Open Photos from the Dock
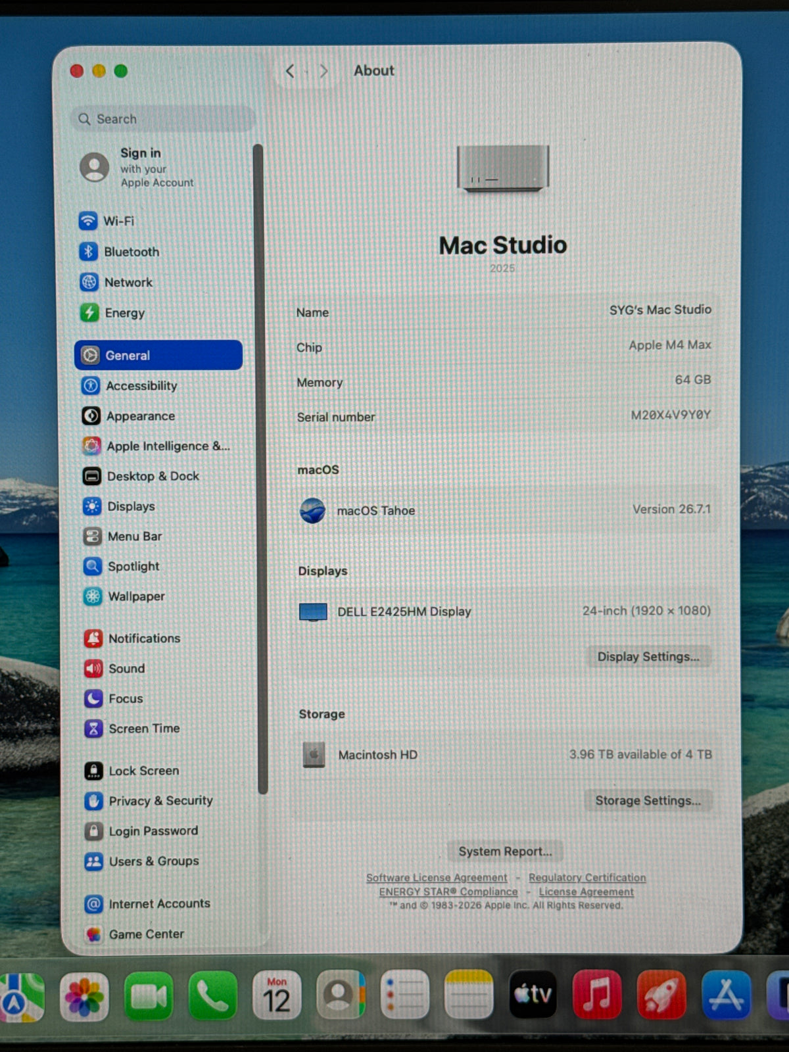 click(84, 997)
